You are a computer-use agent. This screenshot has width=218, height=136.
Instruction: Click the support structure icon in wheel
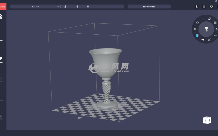pos(203,40)
